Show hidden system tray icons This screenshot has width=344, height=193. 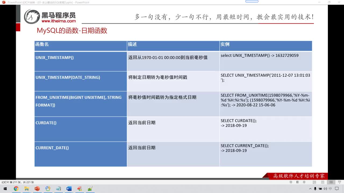click(310, 189)
